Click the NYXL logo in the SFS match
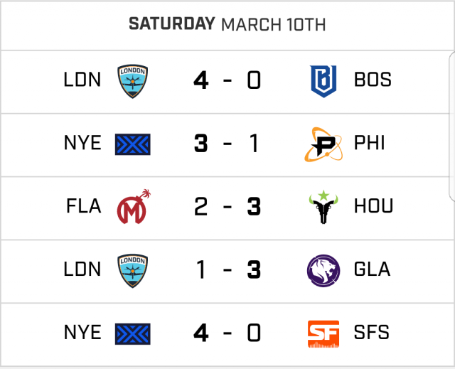455x369 pixels. tap(133, 333)
